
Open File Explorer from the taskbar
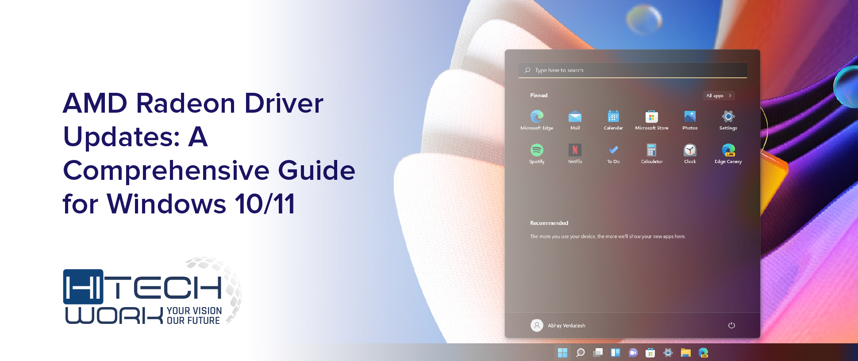point(685,353)
